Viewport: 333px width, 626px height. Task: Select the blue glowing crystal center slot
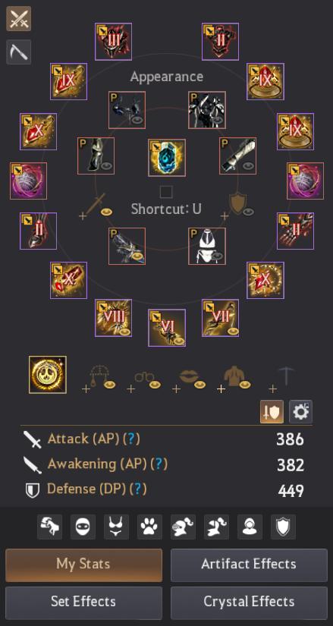(167, 158)
